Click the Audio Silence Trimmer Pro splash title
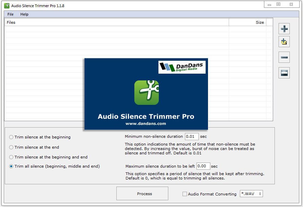Image resolution: width=303 pixels, height=207 pixels. (x=146, y=116)
